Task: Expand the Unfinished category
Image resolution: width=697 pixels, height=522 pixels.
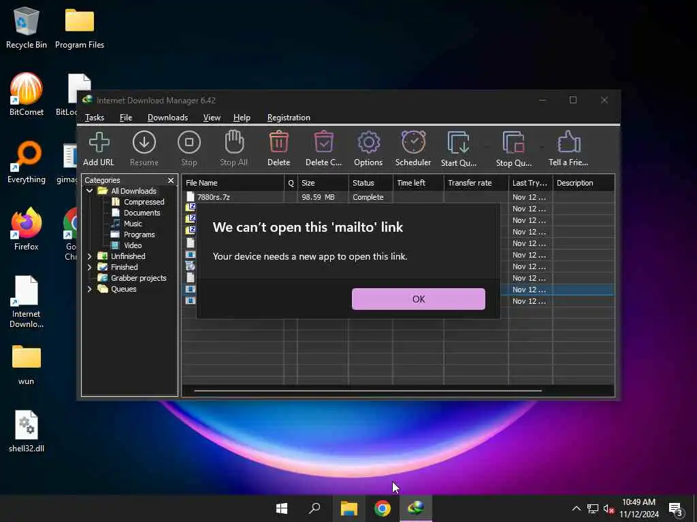Action: pyautogui.click(x=89, y=256)
